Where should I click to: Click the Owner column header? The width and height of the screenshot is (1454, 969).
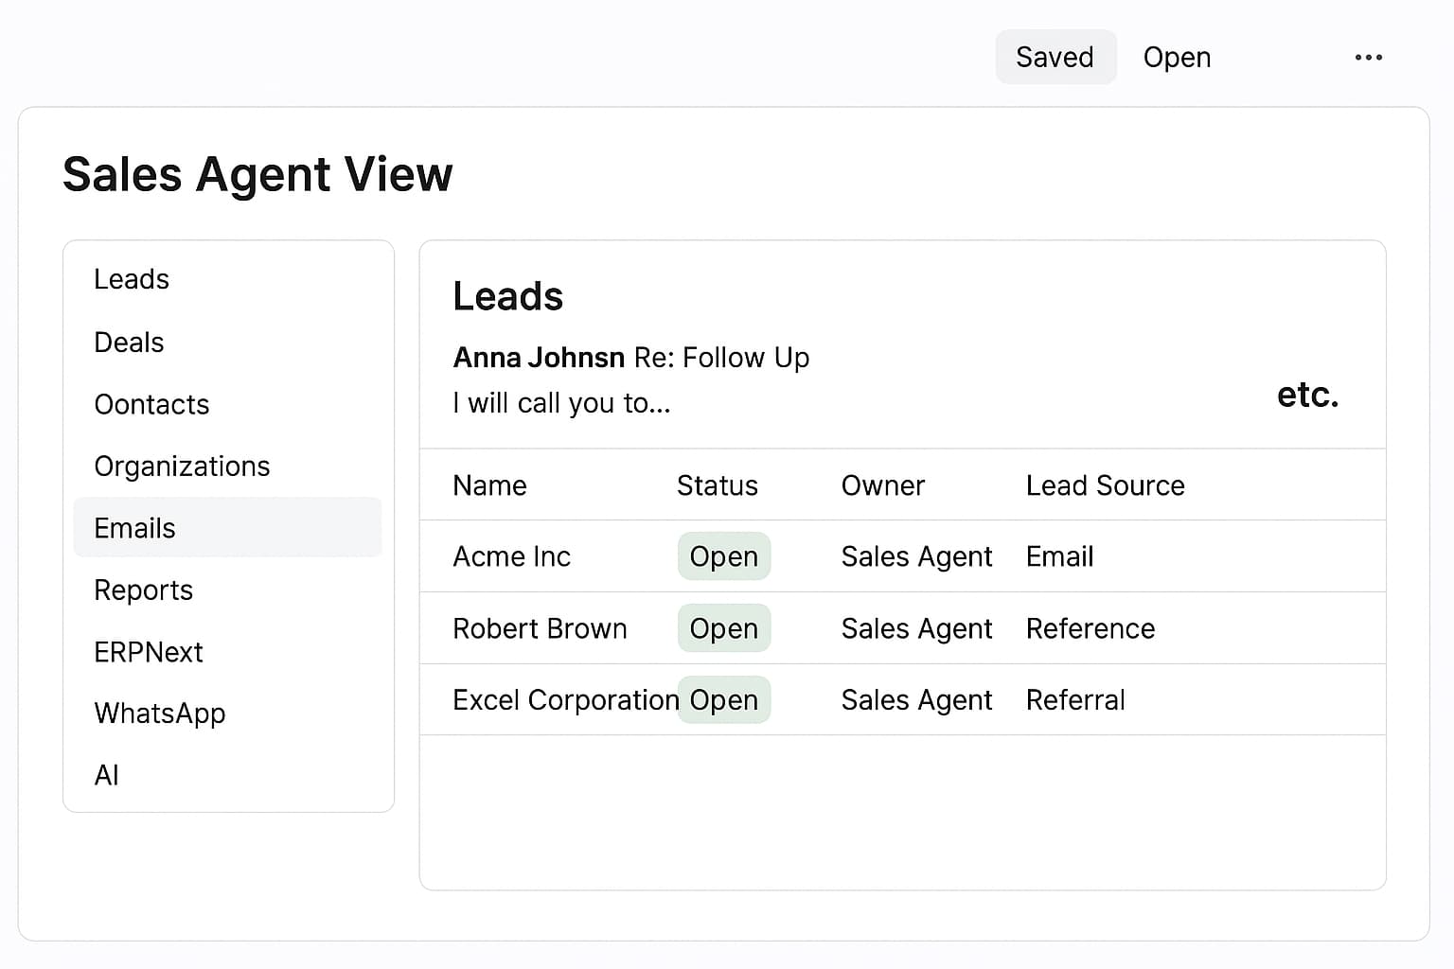point(883,485)
